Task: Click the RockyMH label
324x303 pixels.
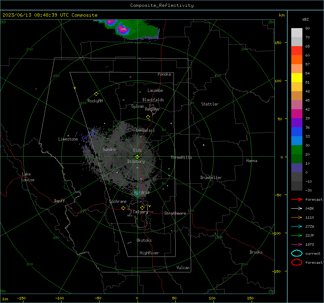Action: [x=95, y=101]
